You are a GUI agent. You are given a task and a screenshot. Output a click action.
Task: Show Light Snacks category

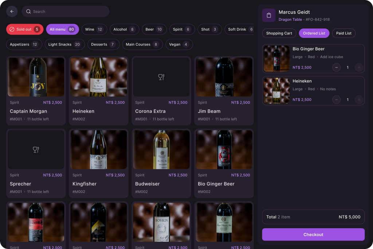click(x=65, y=44)
